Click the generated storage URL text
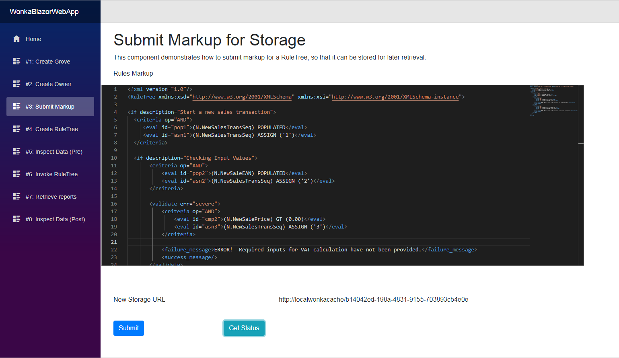The image size is (619, 358). [373, 300]
